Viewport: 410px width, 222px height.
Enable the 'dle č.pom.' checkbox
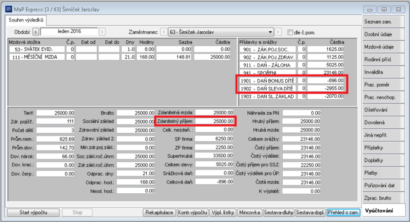[x=290, y=32]
